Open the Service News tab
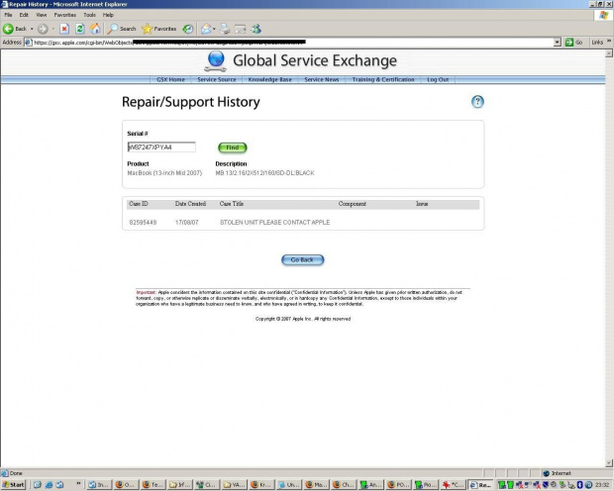Image resolution: width=614 pixels, height=491 pixels. tap(322, 79)
